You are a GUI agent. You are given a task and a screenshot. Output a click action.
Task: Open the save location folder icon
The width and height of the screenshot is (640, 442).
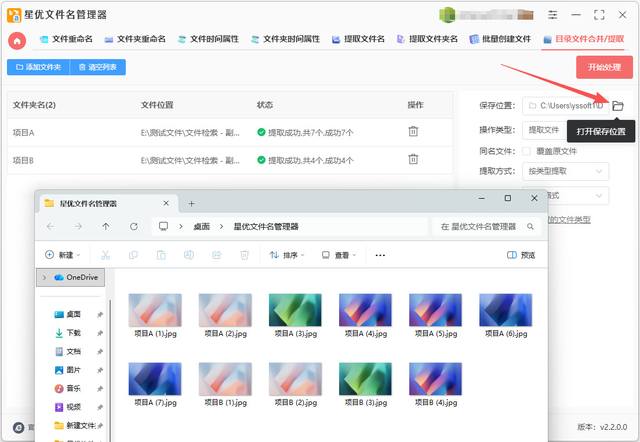[618, 106]
